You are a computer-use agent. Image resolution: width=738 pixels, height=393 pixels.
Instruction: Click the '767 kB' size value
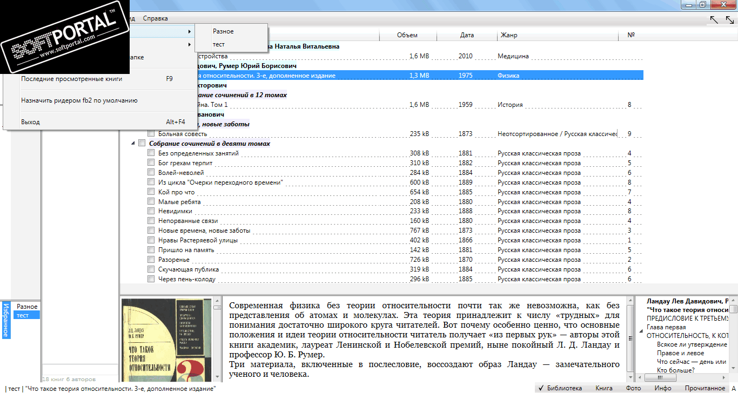coord(420,231)
